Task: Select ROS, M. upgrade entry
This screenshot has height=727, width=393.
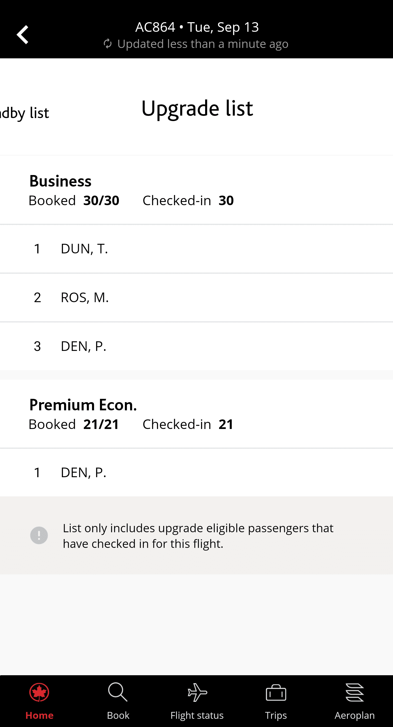Action: point(85,297)
